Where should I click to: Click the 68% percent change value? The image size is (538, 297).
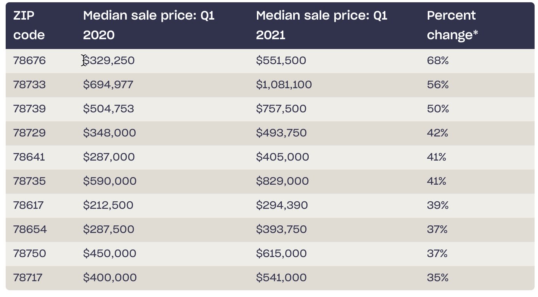click(438, 61)
